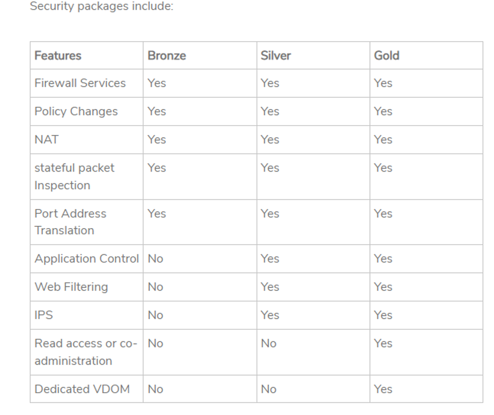Click the Firewall Services row label
494x415 pixels.
(80, 83)
